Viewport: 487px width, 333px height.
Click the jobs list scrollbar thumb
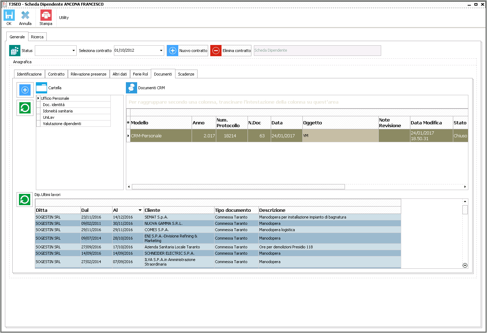465,210
